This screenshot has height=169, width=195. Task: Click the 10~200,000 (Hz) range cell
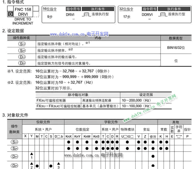(x=136, y=100)
